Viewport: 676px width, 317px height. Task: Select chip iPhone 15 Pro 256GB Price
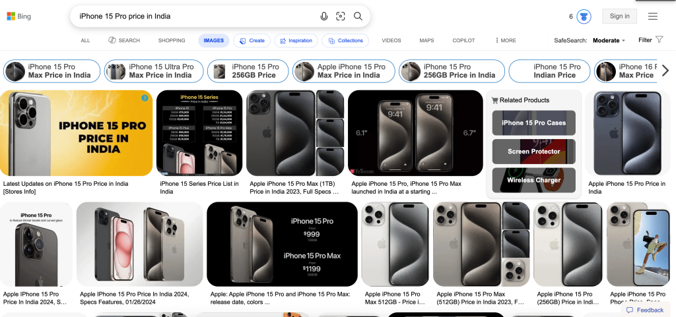pyautogui.click(x=248, y=71)
